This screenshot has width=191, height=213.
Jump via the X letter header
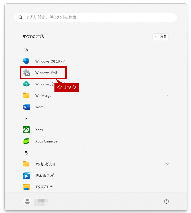(27, 118)
